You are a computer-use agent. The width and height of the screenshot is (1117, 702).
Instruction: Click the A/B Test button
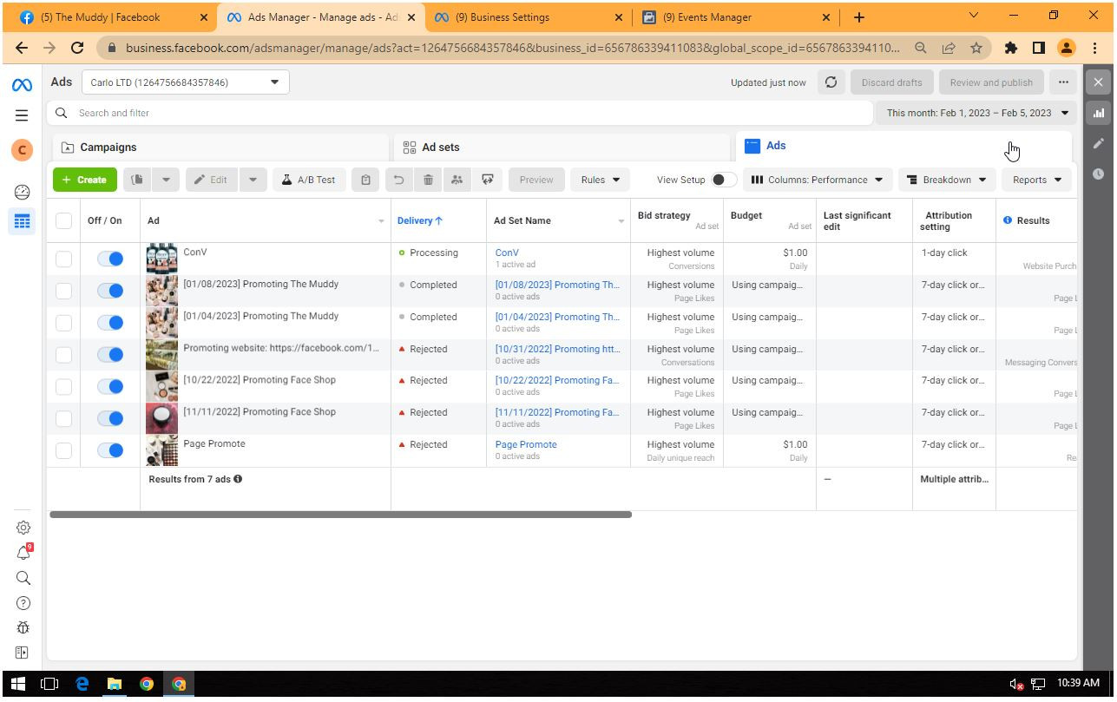tap(309, 180)
